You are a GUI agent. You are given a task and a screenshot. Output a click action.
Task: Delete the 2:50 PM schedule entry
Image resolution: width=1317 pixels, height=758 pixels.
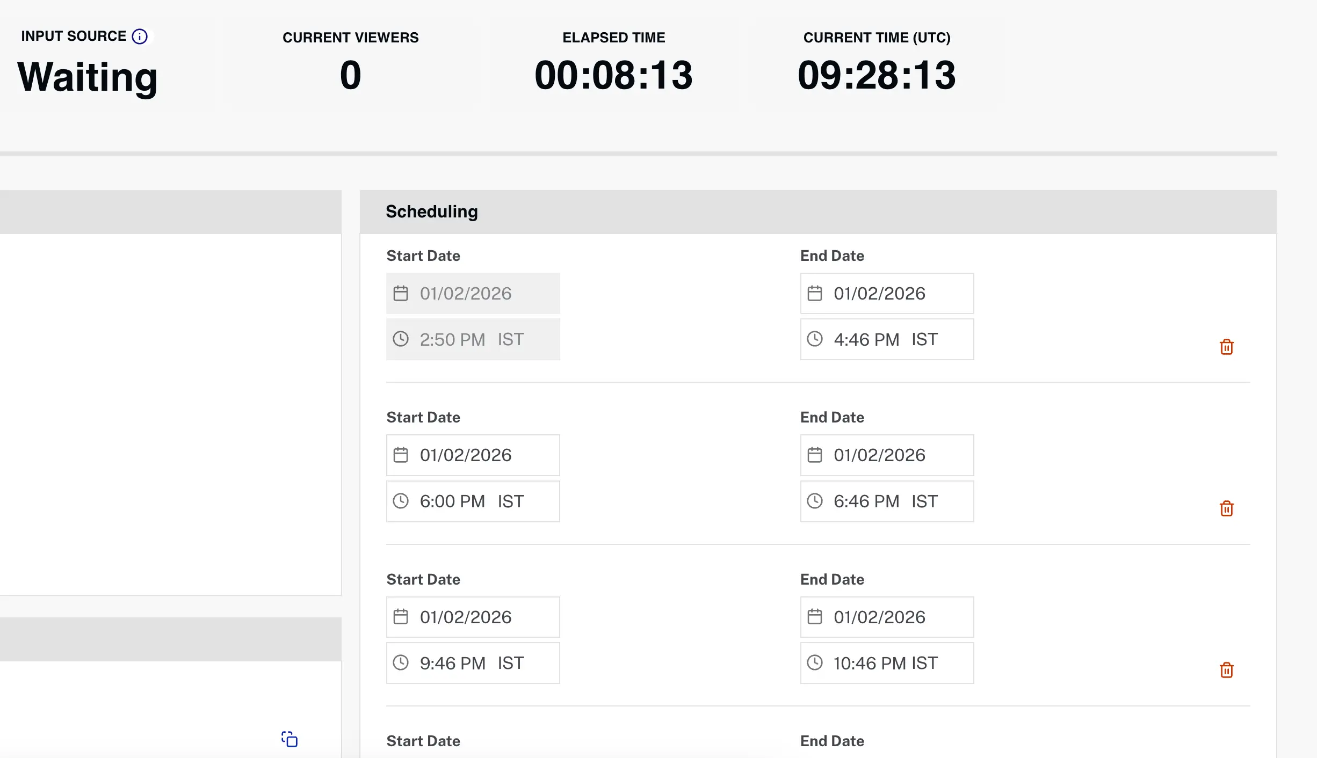click(1226, 347)
